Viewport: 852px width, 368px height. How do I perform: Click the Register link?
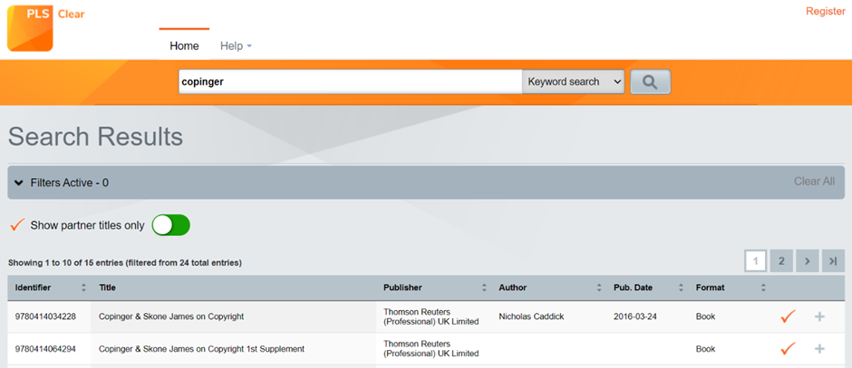pyautogui.click(x=826, y=12)
